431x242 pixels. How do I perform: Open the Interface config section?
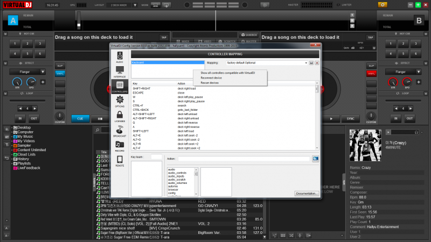coord(120,72)
